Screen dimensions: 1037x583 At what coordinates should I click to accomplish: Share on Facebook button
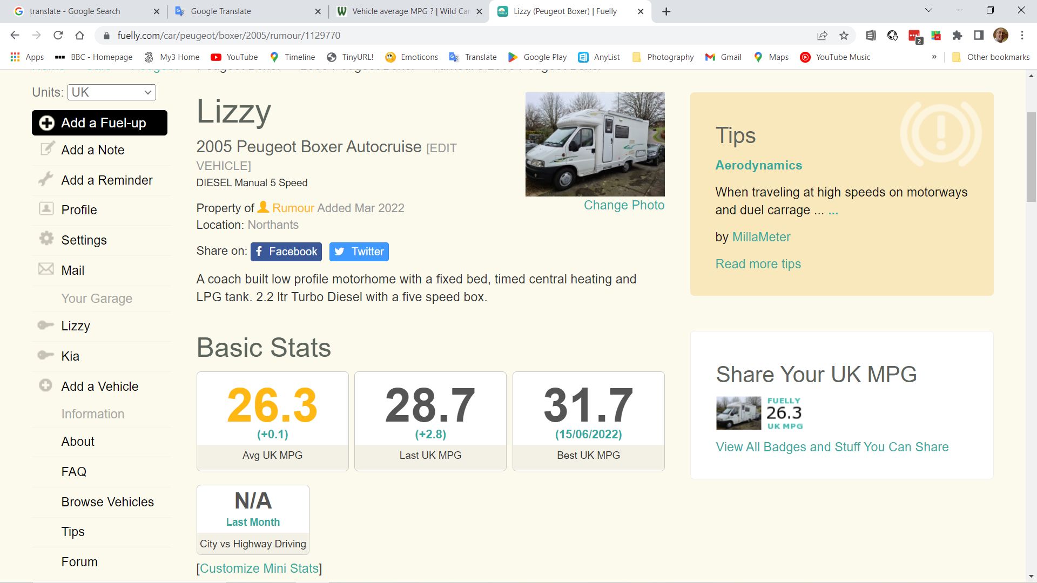(x=286, y=252)
